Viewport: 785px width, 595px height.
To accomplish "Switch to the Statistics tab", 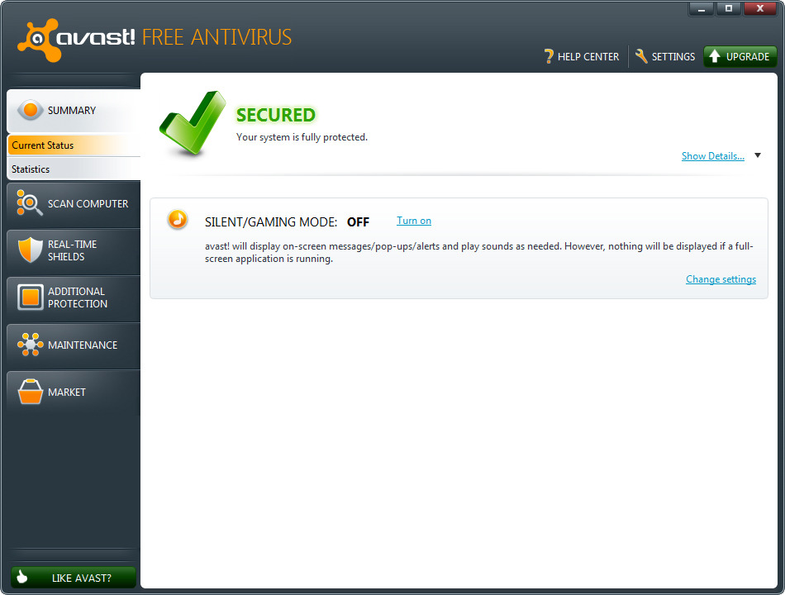I will point(73,169).
